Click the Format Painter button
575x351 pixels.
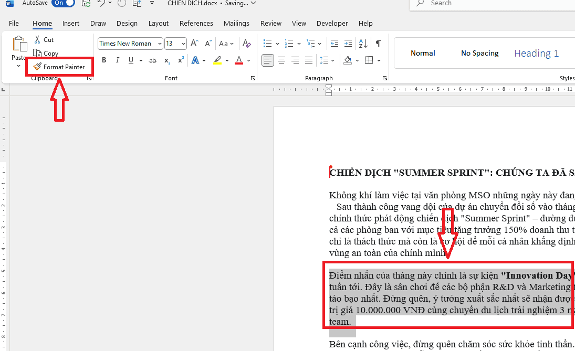(x=59, y=67)
